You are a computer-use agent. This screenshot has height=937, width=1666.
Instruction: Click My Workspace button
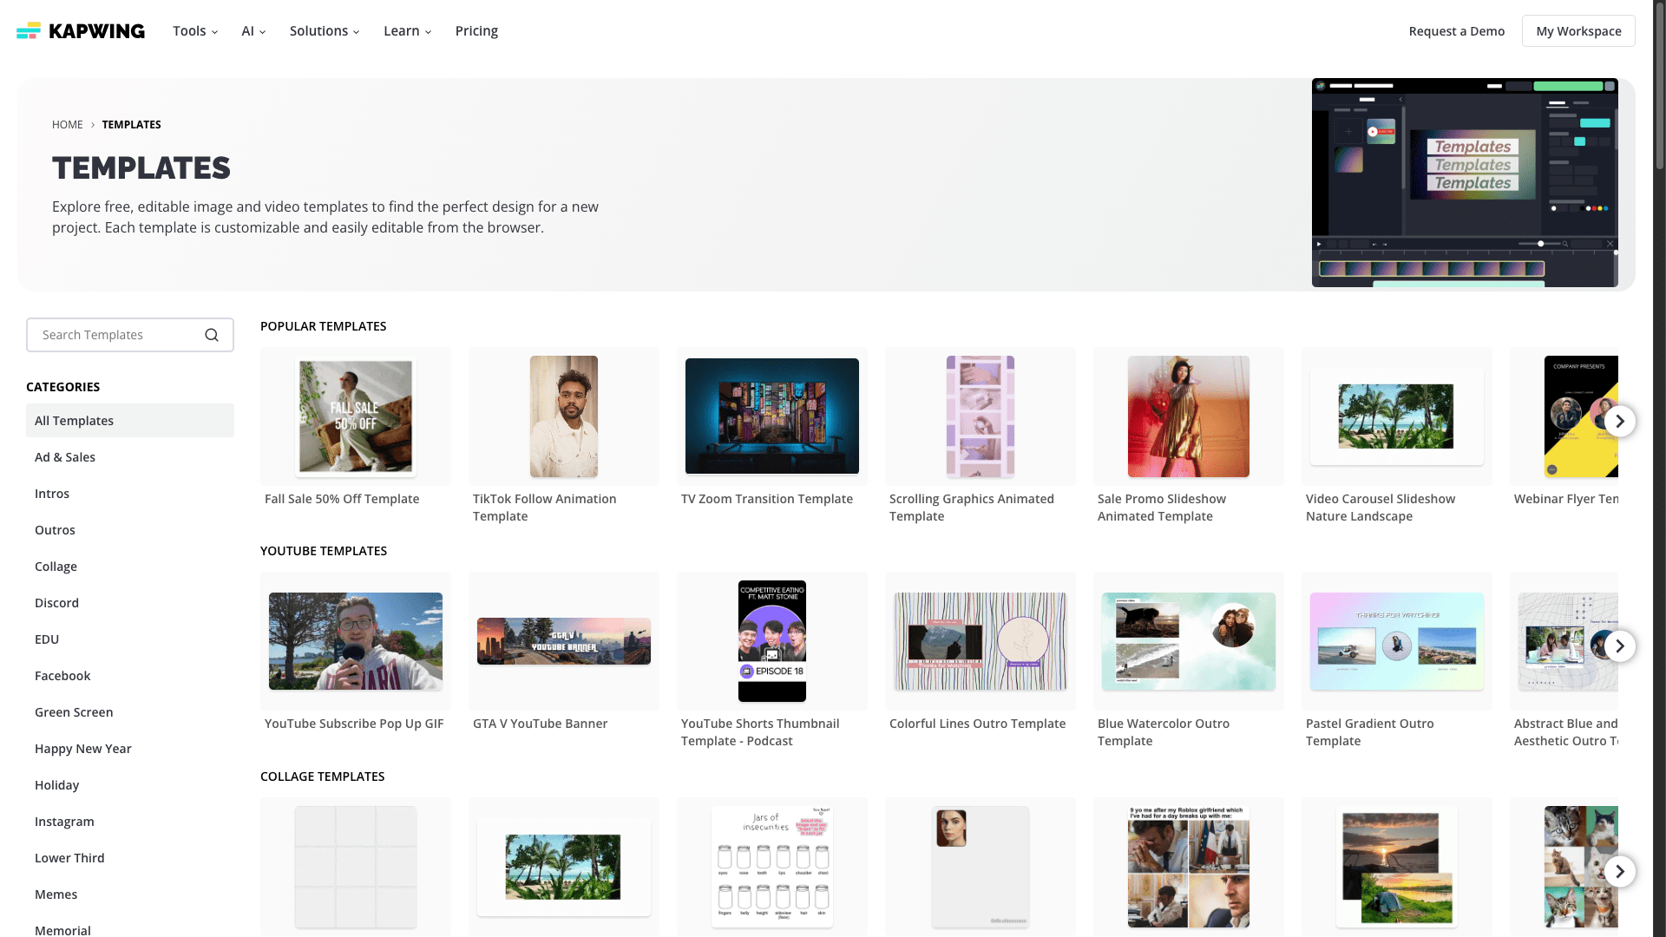click(1577, 29)
